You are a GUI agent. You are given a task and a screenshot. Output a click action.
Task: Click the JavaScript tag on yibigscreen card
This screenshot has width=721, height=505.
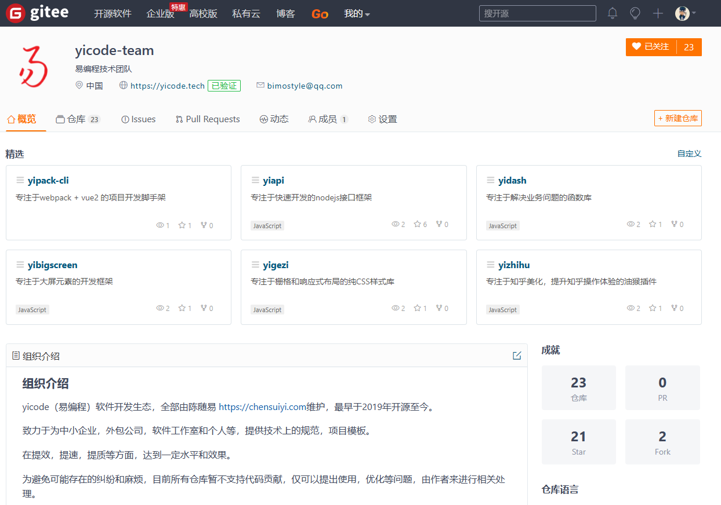coord(32,310)
